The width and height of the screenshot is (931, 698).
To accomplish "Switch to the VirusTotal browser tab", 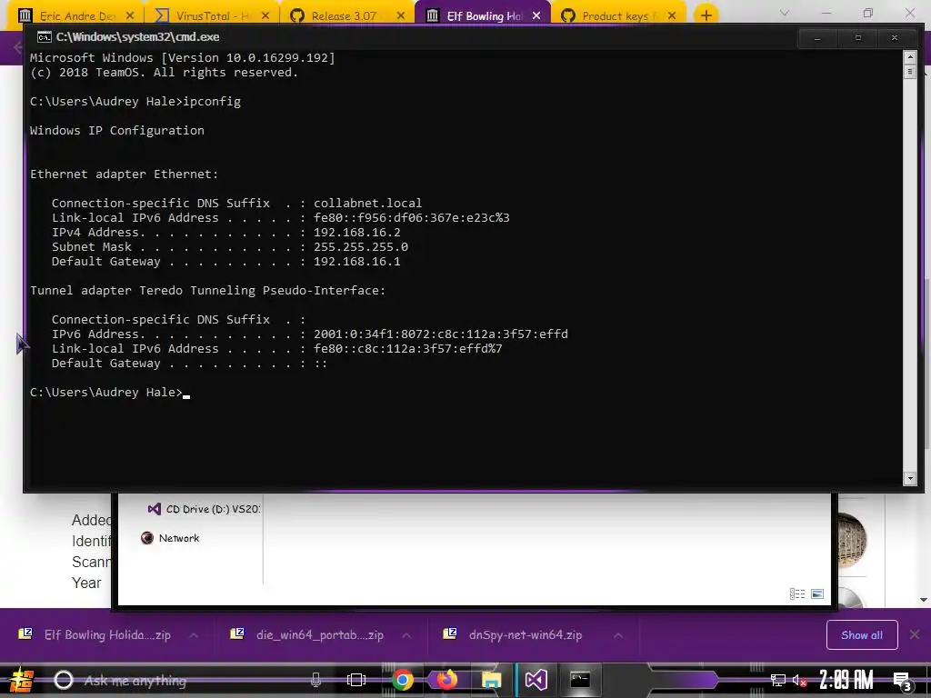I will [211, 15].
